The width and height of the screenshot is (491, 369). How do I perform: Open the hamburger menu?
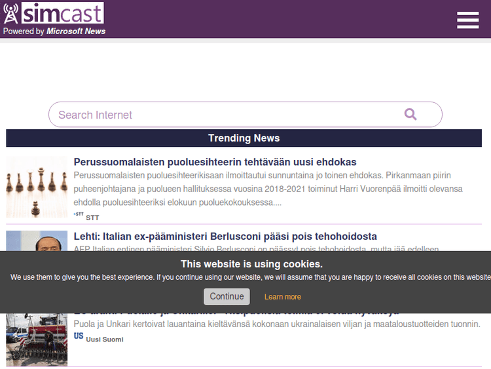coord(467,20)
